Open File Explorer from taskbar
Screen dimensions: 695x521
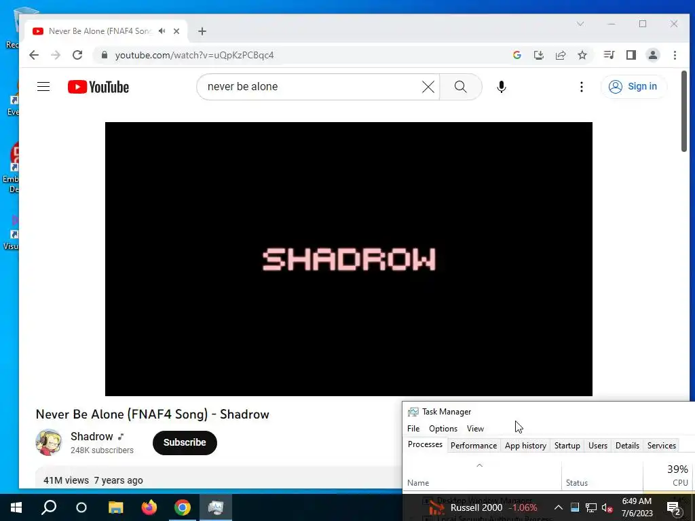(x=115, y=507)
